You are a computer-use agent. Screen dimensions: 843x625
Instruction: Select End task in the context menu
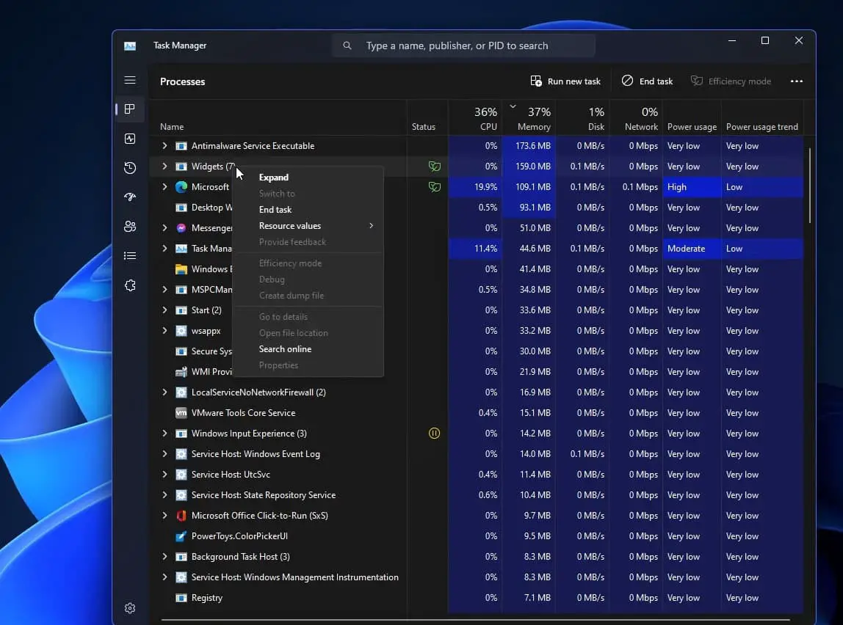click(x=275, y=209)
